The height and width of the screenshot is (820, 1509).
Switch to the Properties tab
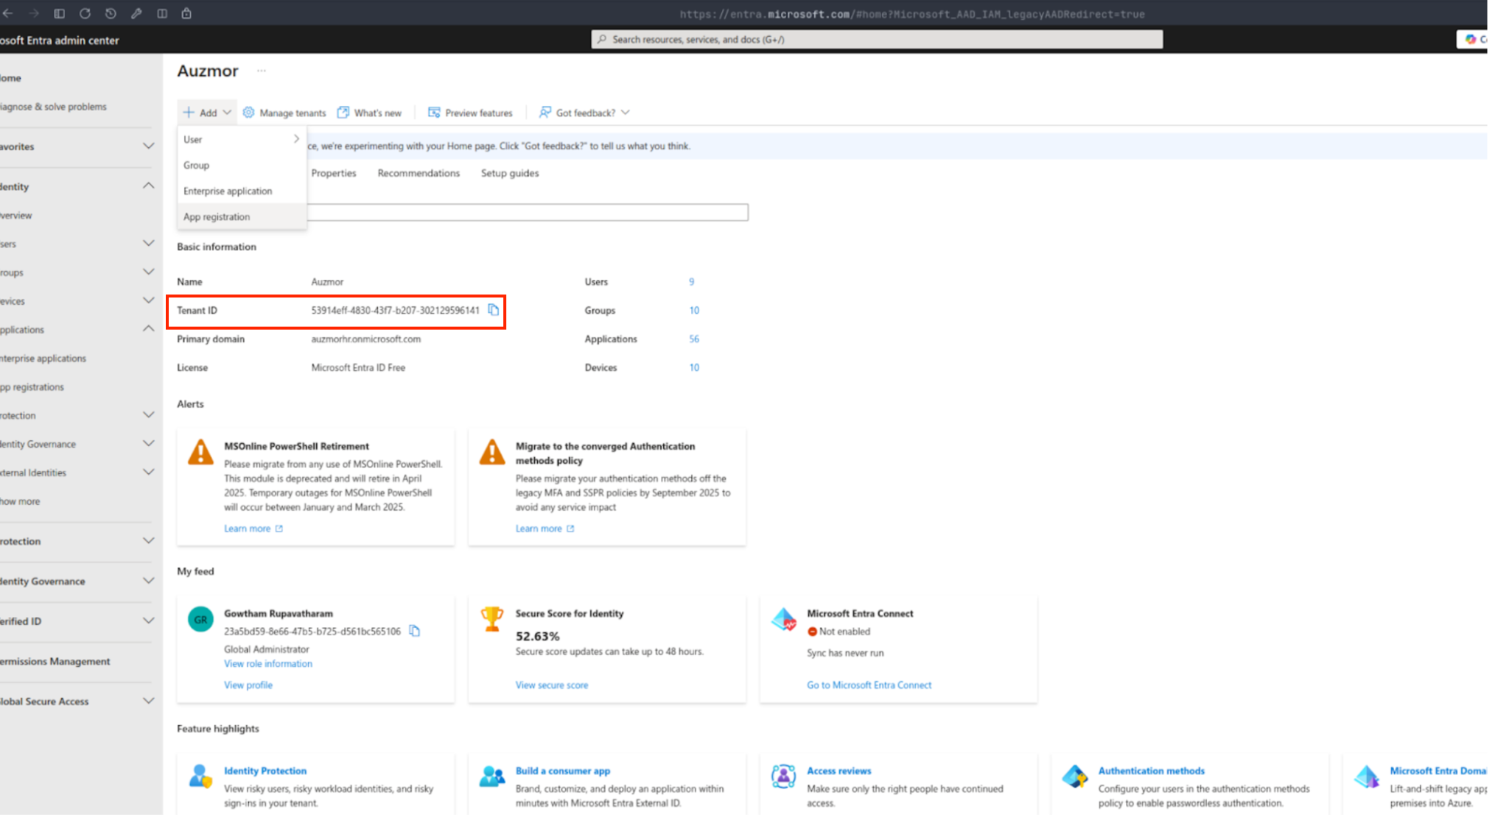(334, 173)
